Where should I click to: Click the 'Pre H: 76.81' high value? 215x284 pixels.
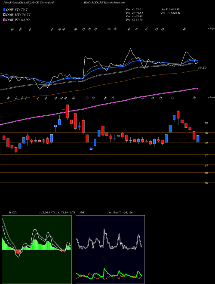(135, 13)
